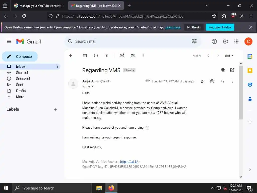The height and width of the screenshot is (193, 257).
Task: Open Google Contacts side panel
Action: pyautogui.click(x=250, y=99)
